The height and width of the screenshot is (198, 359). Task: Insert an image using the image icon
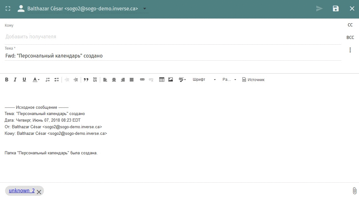point(171,80)
